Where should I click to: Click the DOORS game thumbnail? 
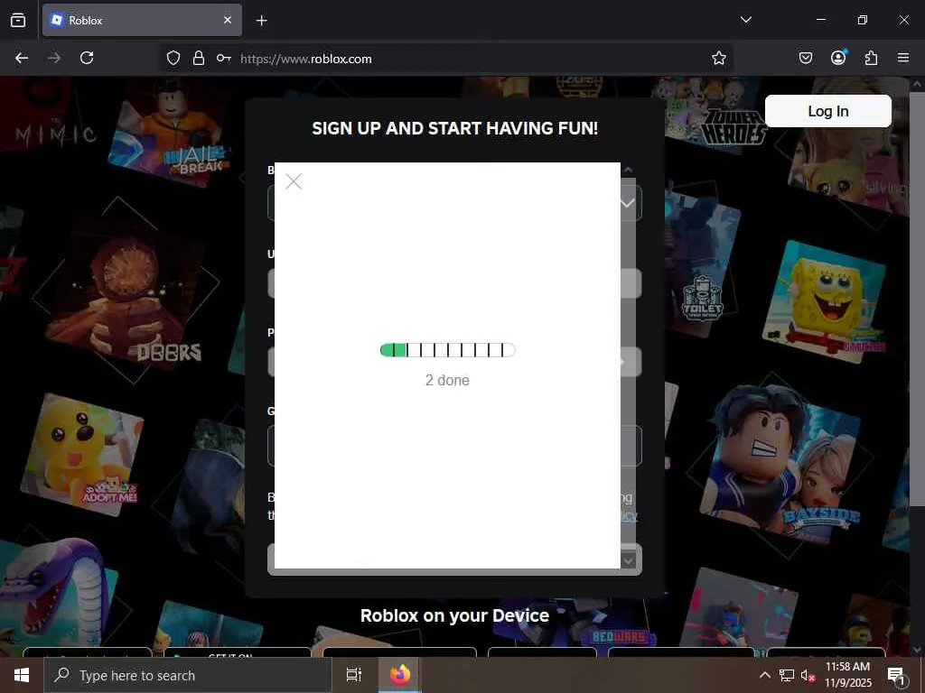126,295
